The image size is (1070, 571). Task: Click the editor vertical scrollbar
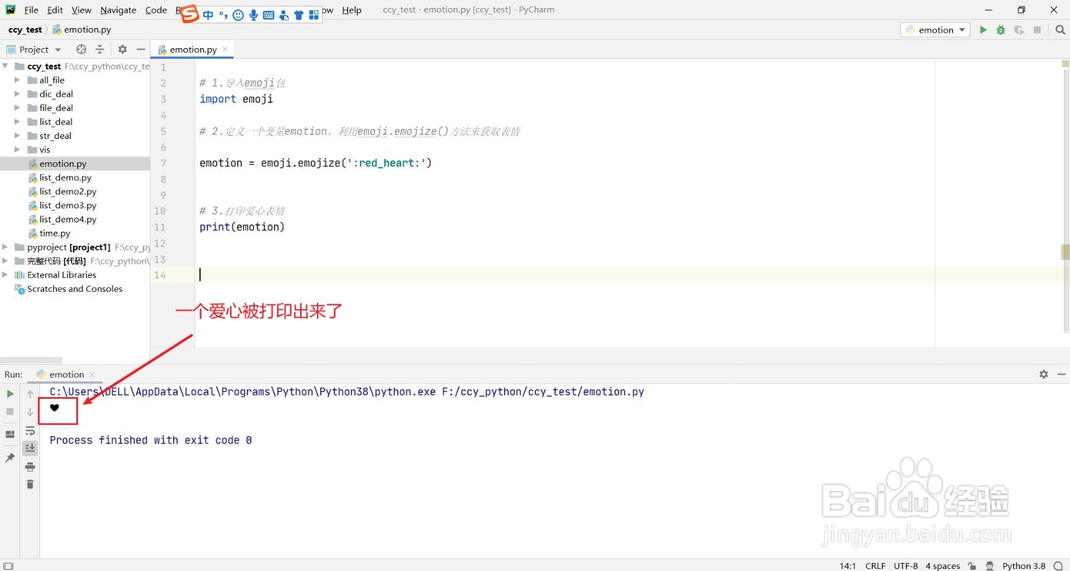pyautogui.click(x=1066, y=200)
